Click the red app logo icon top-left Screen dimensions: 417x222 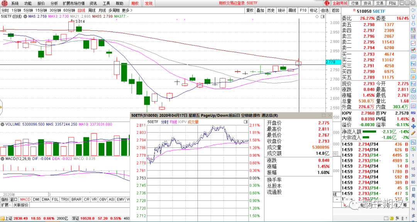4,3
